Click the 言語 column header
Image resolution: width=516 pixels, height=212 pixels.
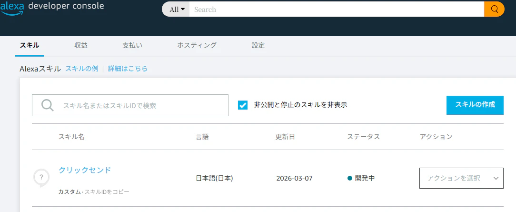click(202, 137)
